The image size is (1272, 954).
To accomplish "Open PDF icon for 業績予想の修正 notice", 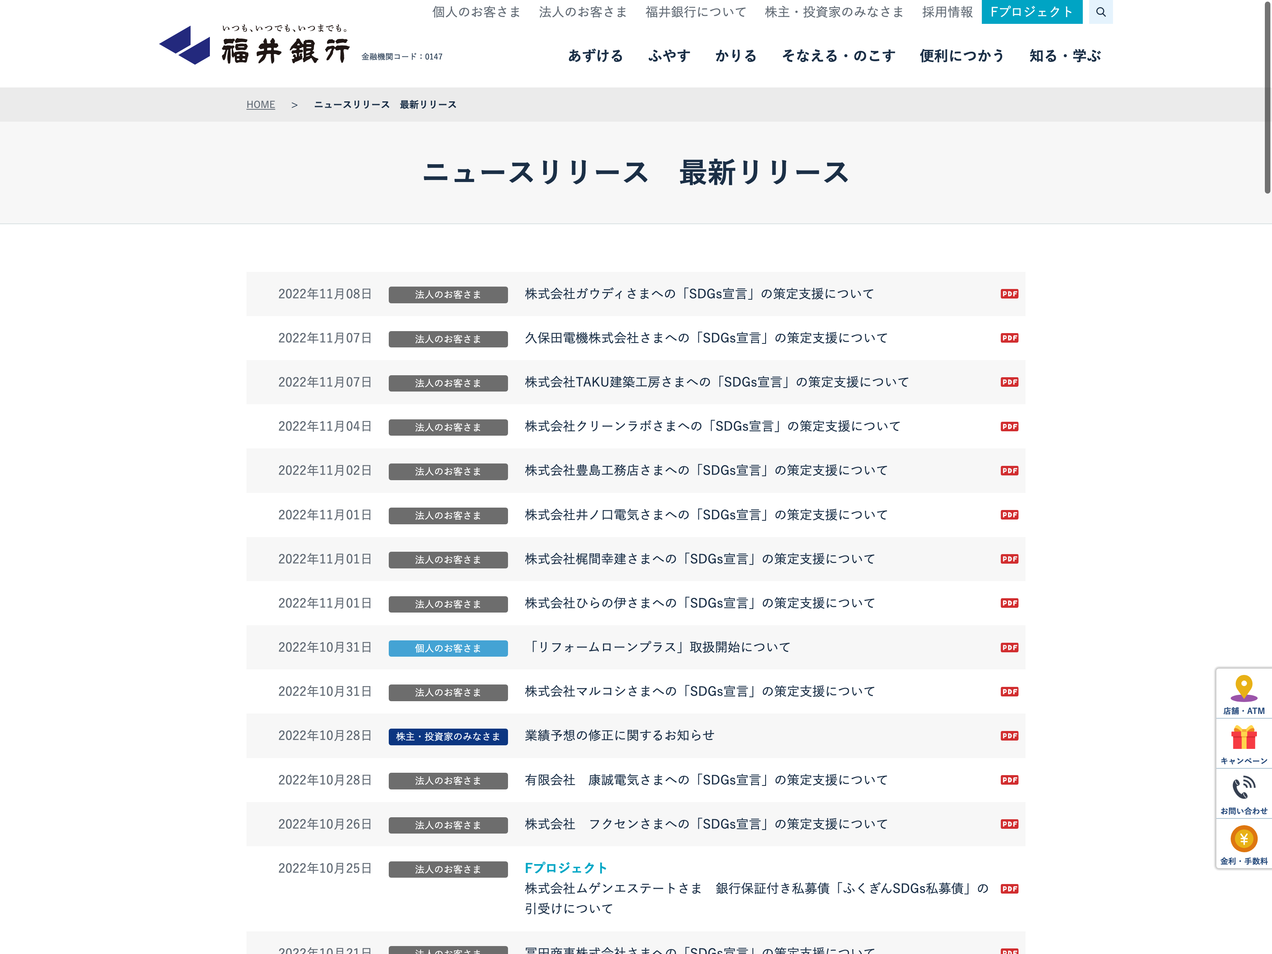I will point(1009,736).
